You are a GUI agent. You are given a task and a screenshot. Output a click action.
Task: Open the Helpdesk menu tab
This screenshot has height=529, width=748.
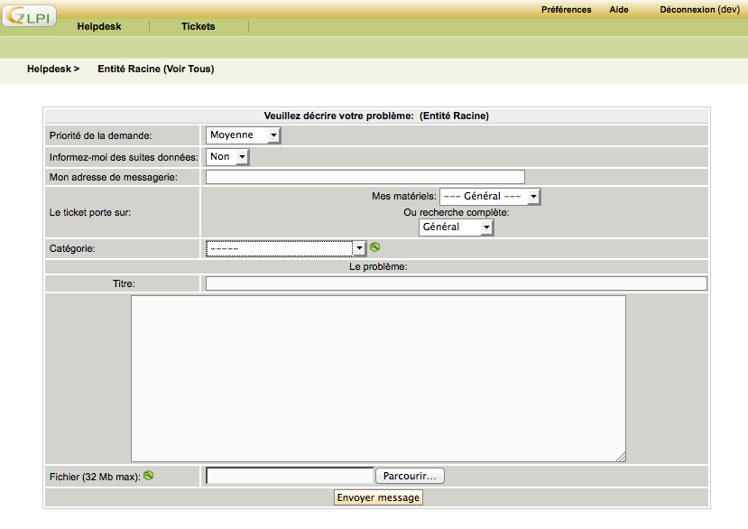[99, 27]
